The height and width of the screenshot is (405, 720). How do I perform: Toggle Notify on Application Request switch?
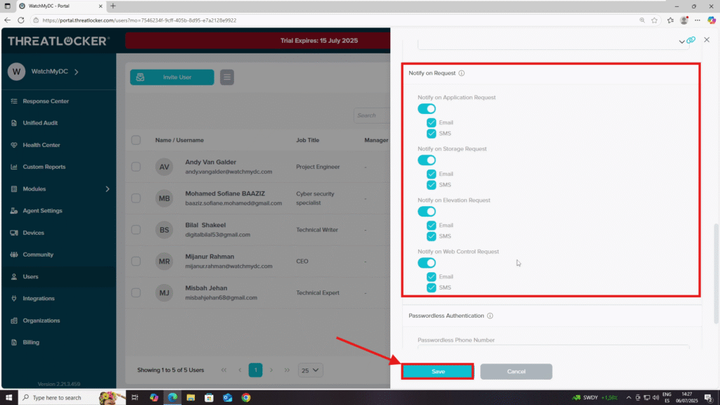(427, 109)
